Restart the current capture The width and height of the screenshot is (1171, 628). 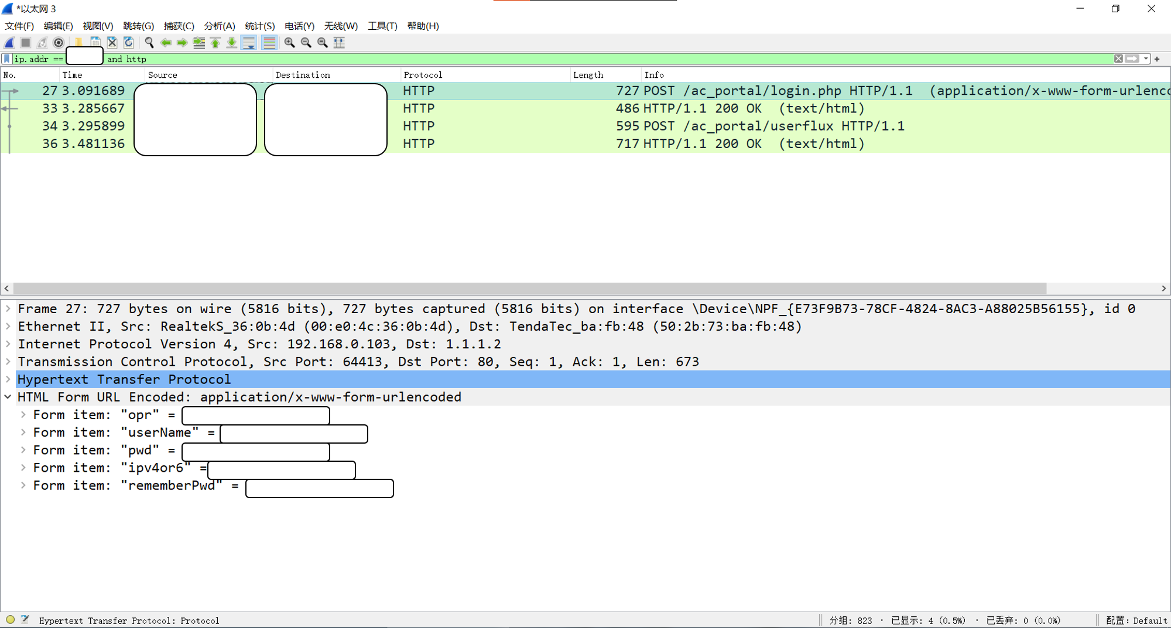(42, 43)
